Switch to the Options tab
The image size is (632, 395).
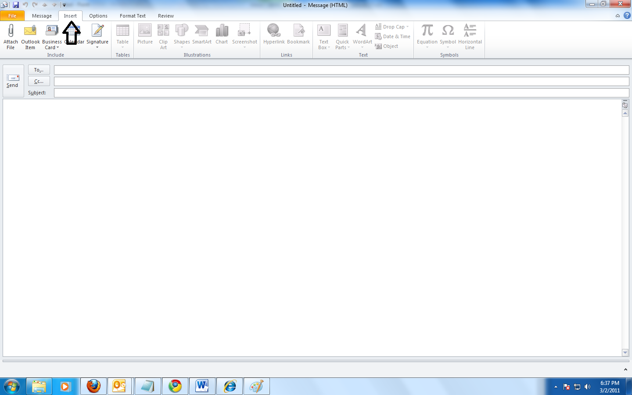pos(98,16)
